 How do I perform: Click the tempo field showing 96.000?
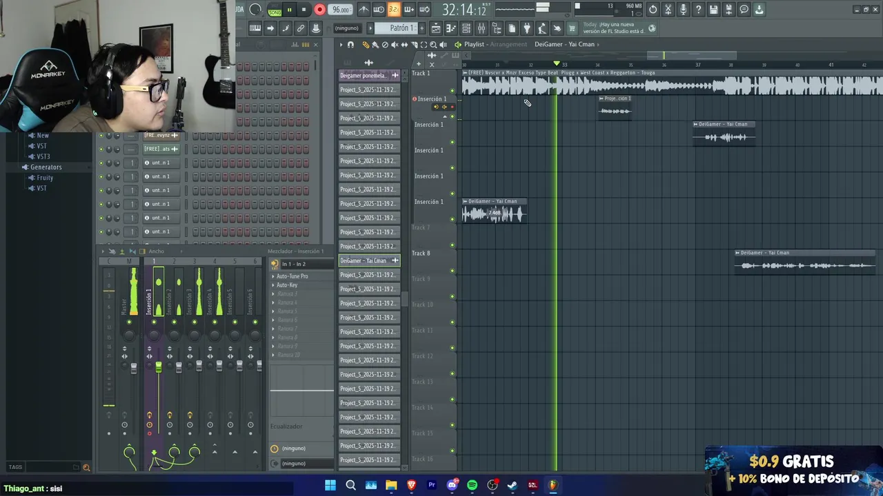tap(340, 10)
